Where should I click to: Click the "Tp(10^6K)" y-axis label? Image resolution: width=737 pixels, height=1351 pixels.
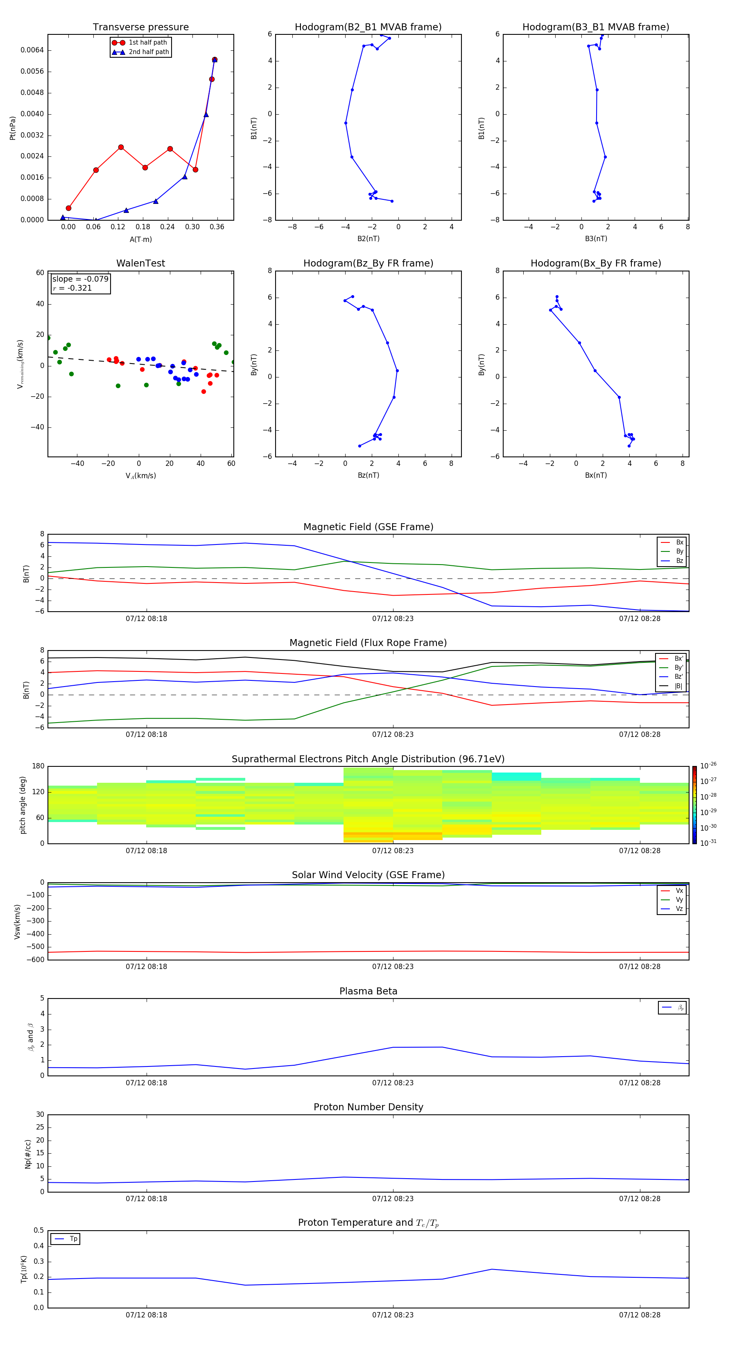click(24, 1269)
